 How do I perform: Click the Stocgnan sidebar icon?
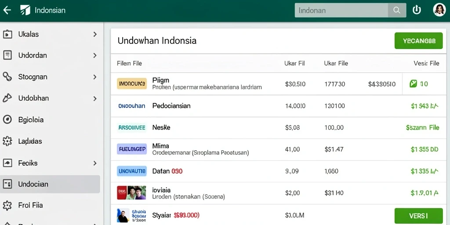click(x=7, y=76)
